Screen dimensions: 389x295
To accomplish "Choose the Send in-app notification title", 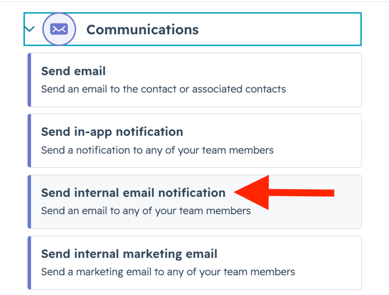I will 112,132.
